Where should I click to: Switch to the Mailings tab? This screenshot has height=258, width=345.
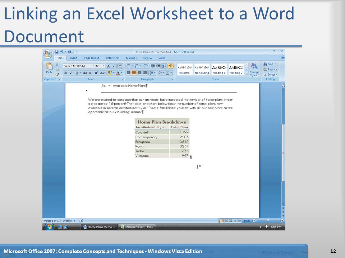(131, 58)
